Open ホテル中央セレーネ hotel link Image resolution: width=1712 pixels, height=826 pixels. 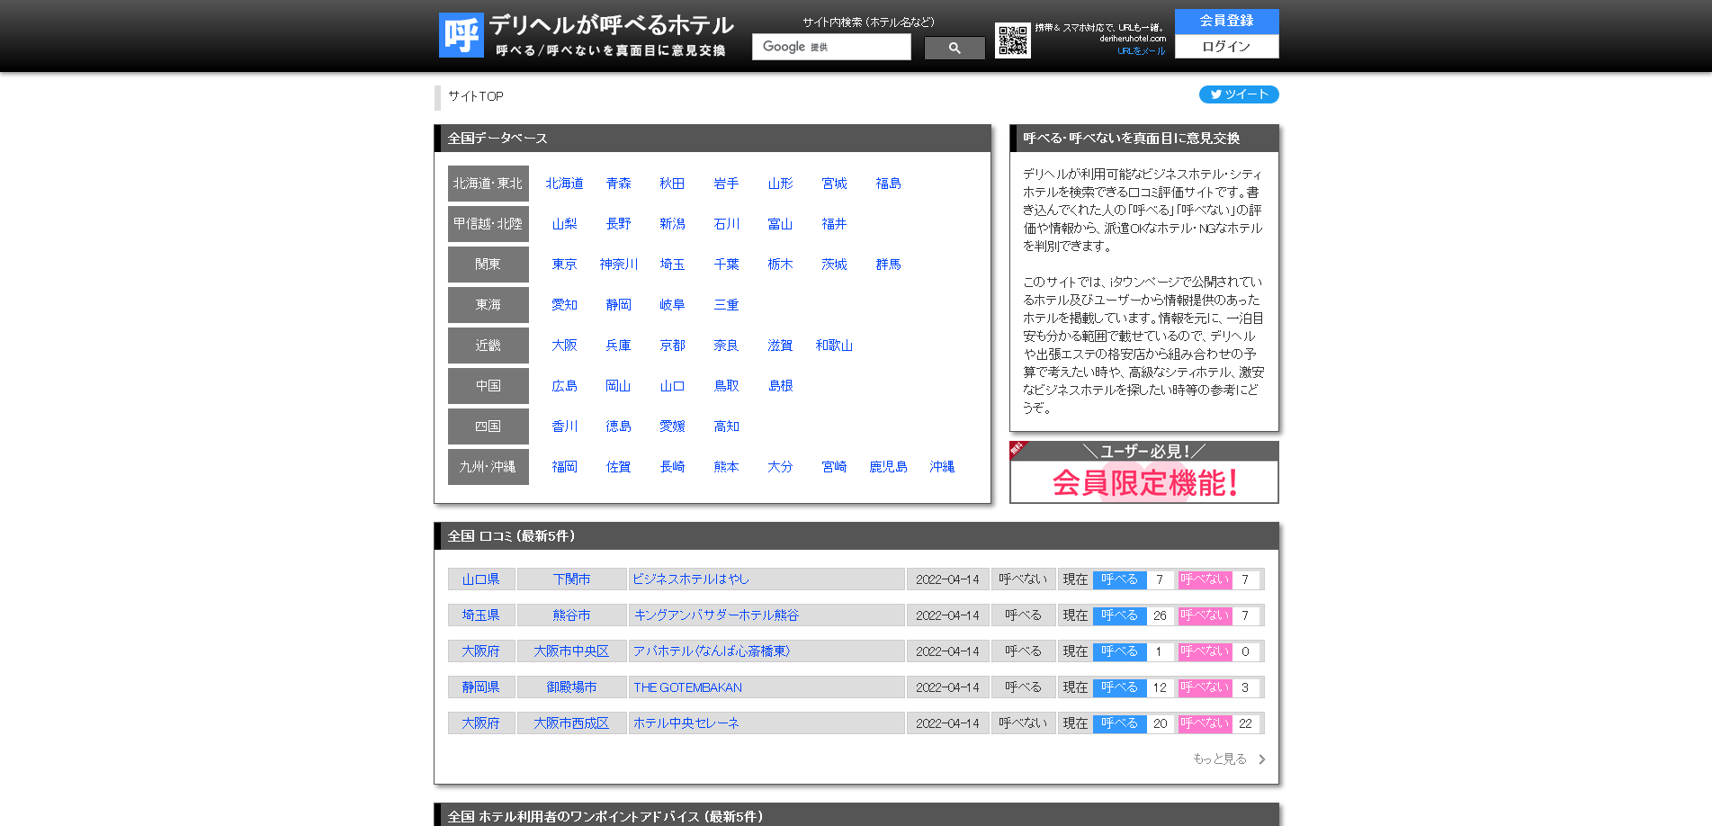coord(686,723)
